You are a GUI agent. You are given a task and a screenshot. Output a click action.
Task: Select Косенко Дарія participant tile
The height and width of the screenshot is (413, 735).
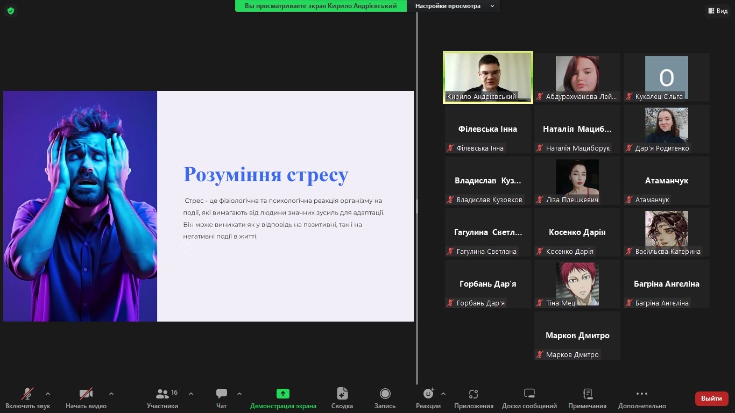point(577,232)
